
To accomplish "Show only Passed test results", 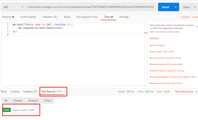I will [x=18, y=100].
